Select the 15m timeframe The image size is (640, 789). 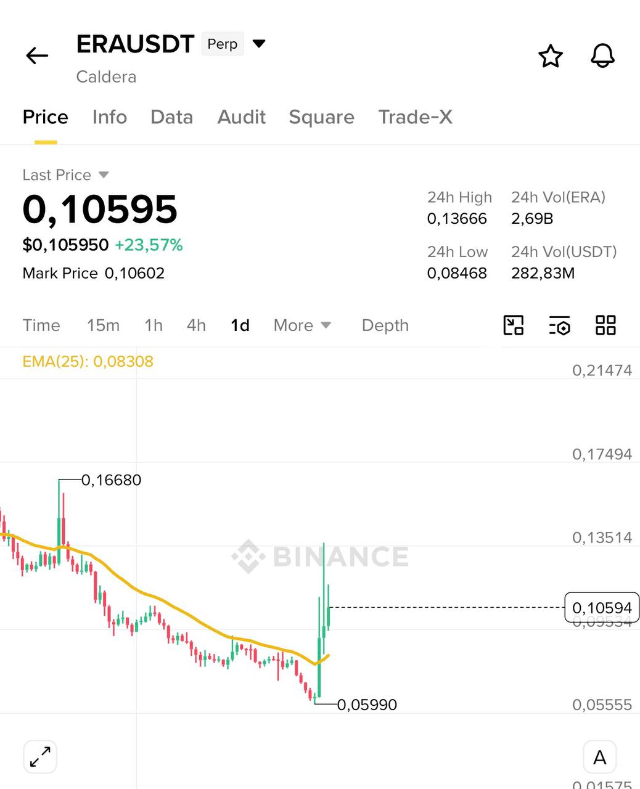103,325
